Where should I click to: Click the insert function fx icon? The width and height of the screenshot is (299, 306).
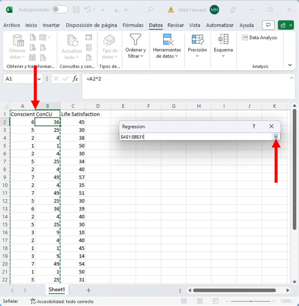(x=75, y=79)
